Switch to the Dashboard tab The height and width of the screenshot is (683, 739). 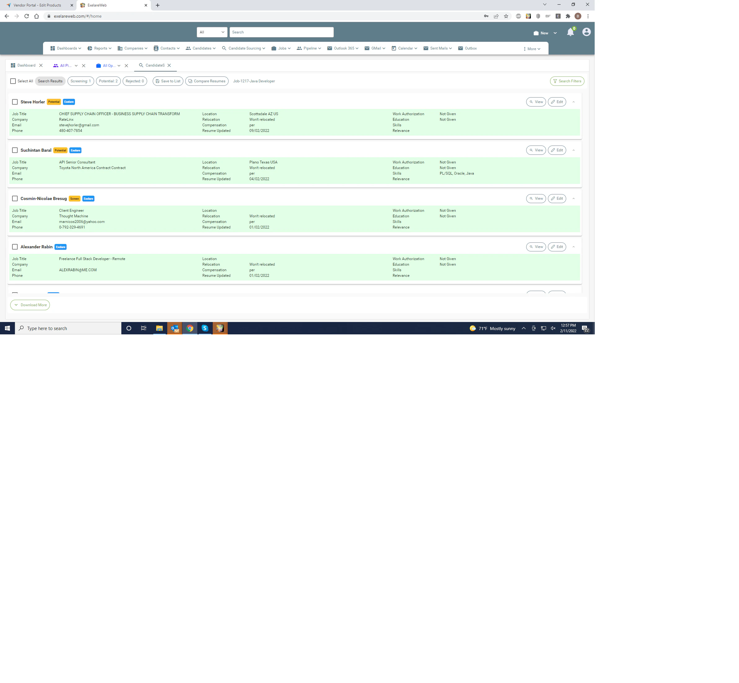click(x=26, y=65)
